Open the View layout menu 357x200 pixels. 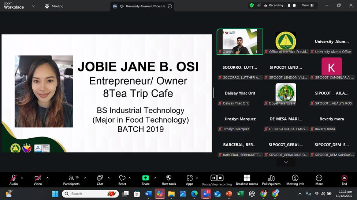[307, 5]
